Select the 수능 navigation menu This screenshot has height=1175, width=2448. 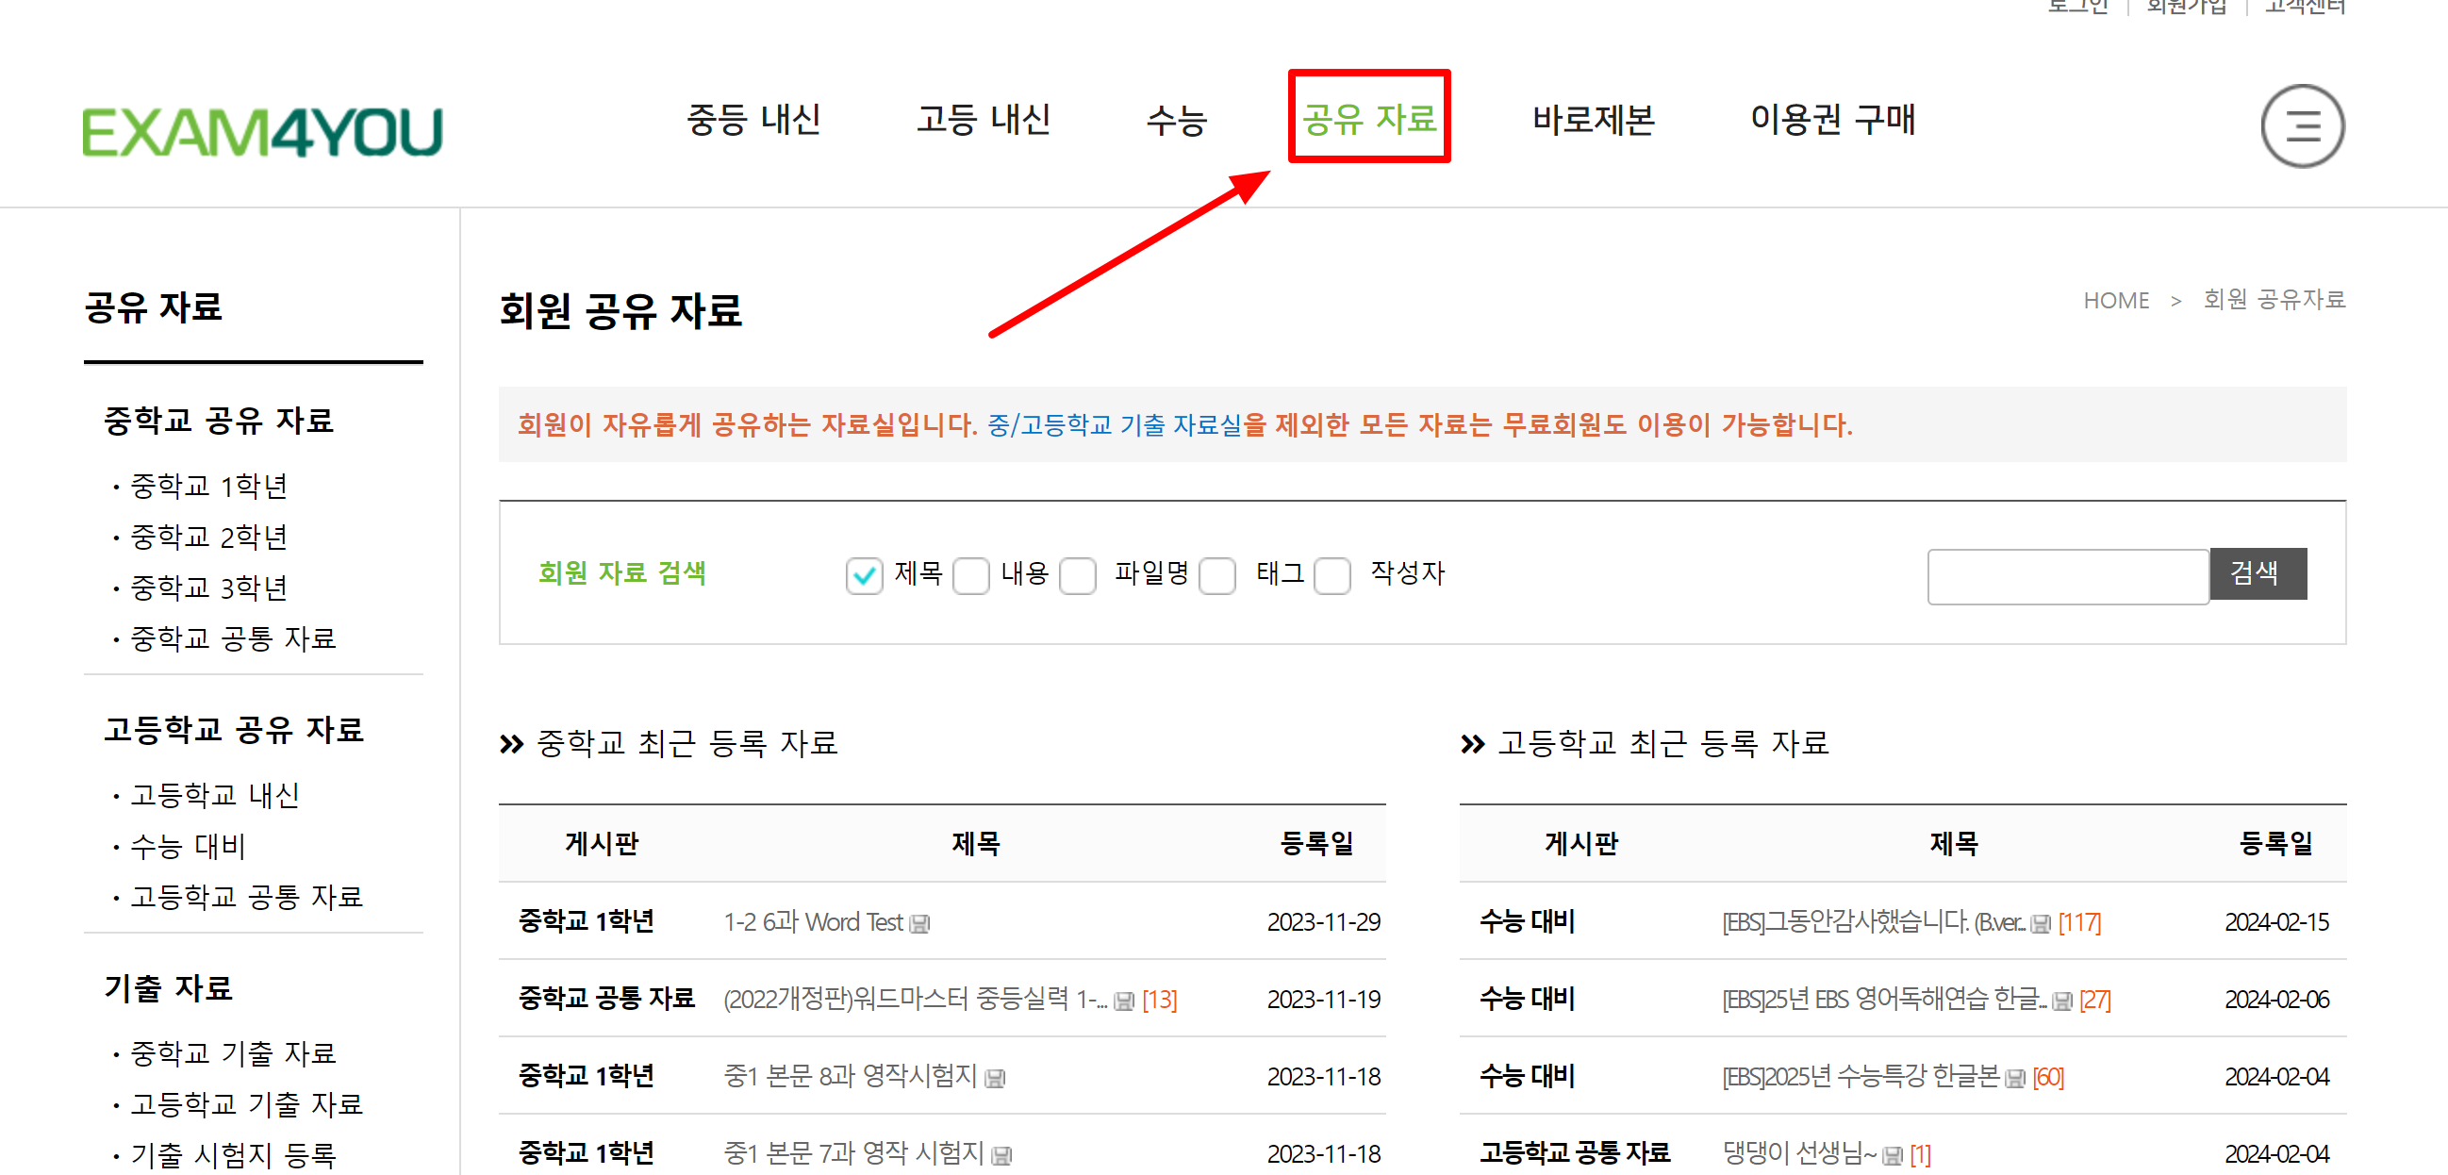click(1177, 119)
